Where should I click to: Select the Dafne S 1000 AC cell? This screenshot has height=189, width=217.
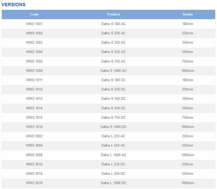[x=113, y=71]
